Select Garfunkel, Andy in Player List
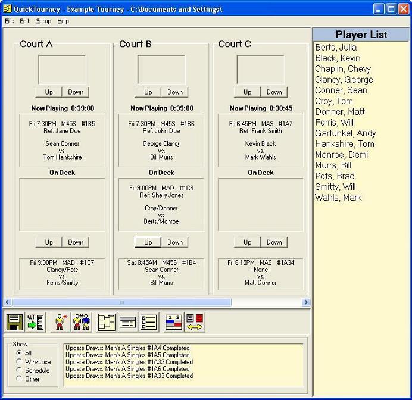The height and width of the screenshot is (400, 412). (x=345, y=133)
